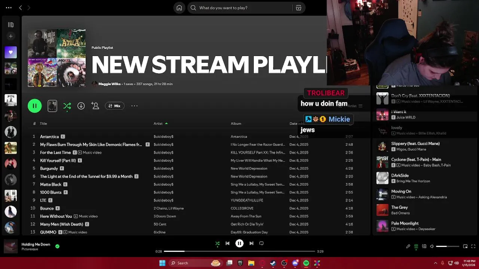Open Your Library sidebar icon
479x269 pixels.
(10, 25)
